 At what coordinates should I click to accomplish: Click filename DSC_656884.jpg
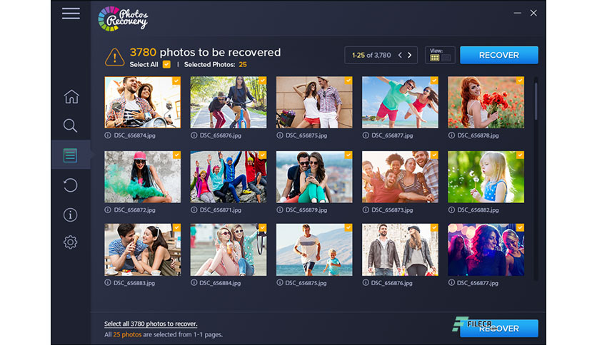point(220,283)
